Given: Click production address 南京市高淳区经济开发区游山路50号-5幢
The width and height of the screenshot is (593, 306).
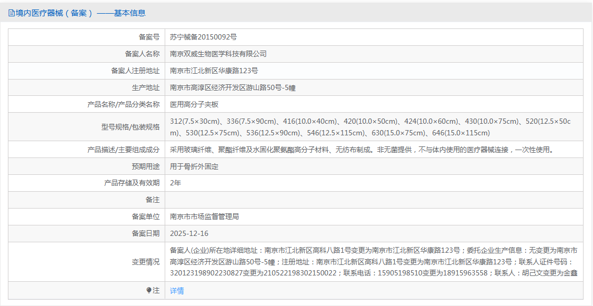Looking at the screenshot, I should point(233,87).
